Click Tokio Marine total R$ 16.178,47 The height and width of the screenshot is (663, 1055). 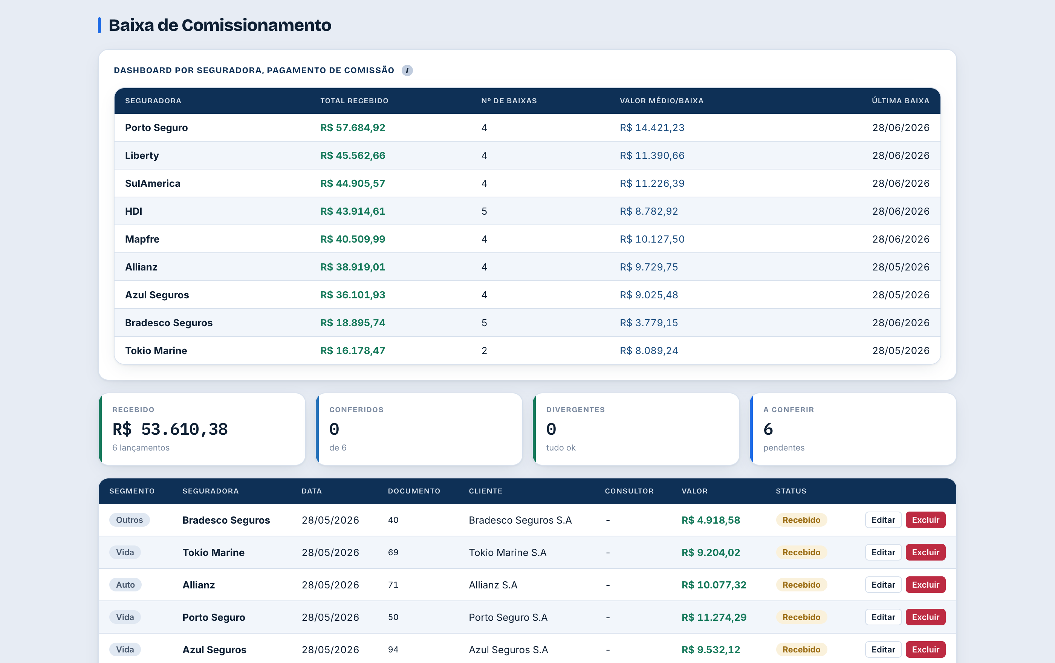(353, 351)
